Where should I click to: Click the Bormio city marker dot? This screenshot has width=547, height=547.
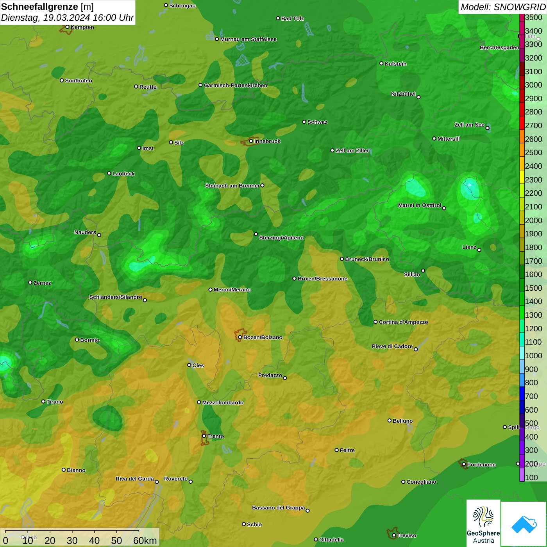[x=77, y=340]
